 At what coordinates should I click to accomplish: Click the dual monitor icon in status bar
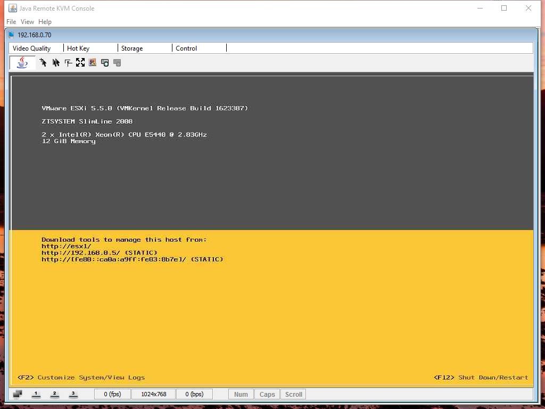(16, 394)
